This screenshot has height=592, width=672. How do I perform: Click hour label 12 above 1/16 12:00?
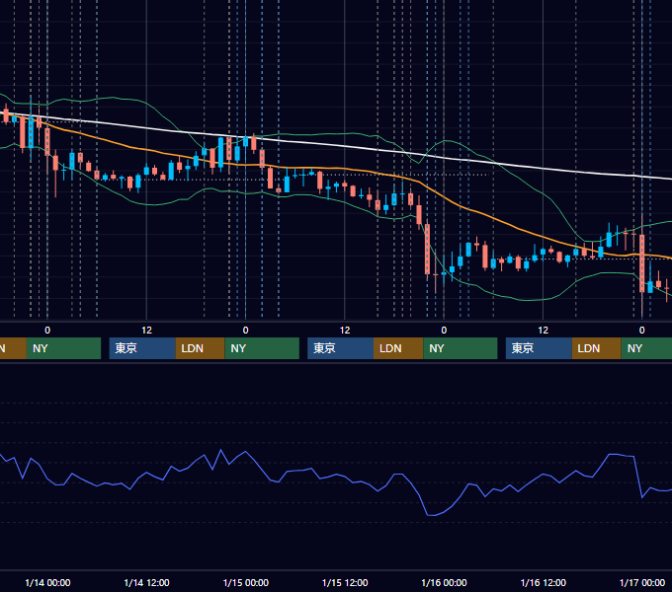[543, 331]
